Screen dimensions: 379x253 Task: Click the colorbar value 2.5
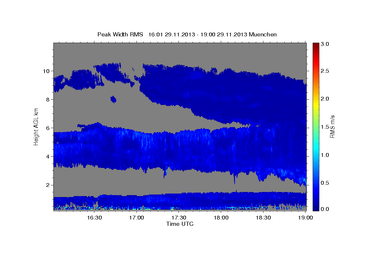(x=325, y=71)
